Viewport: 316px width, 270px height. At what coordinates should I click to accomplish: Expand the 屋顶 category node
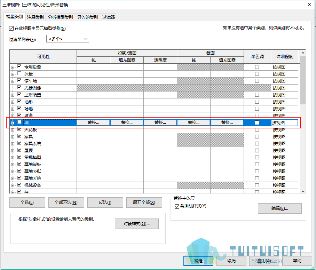(13, 151)
